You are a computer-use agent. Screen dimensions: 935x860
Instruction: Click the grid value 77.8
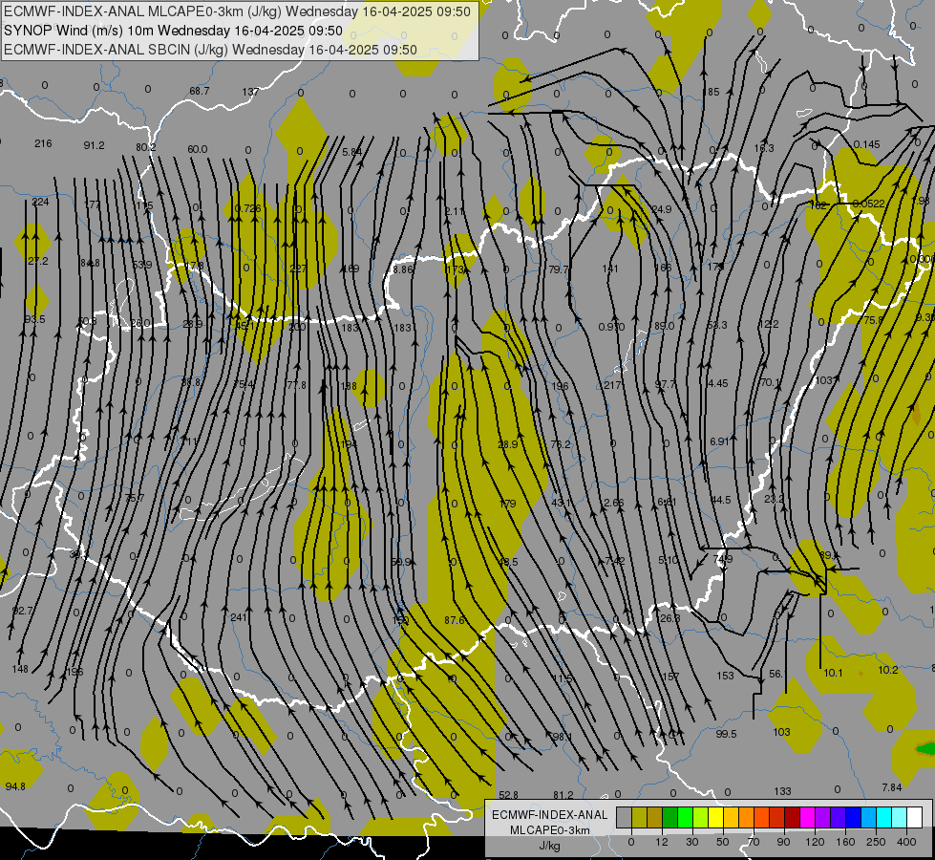click(296, 385)
